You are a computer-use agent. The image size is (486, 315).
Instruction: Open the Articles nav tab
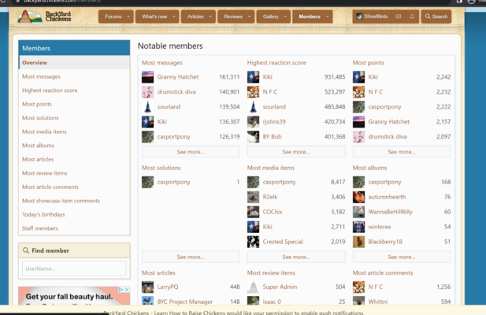(195, 17)
